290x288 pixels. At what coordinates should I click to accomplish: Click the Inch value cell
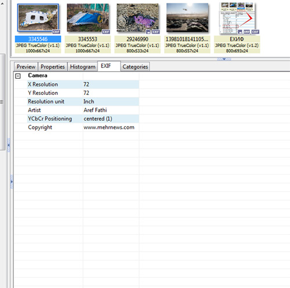click(89, 102)
